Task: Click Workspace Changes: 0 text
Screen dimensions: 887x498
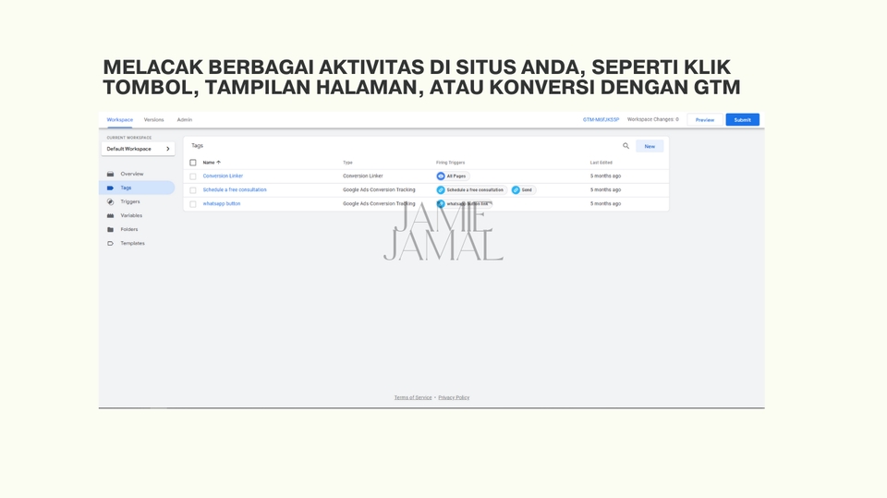Action: (653, 119)
